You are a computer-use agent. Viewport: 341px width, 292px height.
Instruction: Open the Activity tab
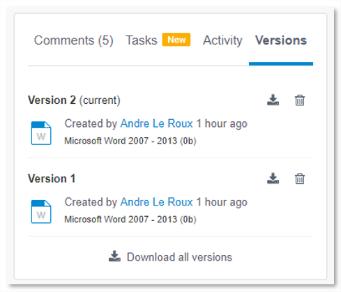point(222,40)
